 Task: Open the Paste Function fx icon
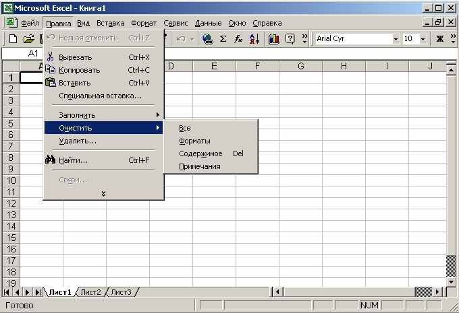(x=238, y=38)
